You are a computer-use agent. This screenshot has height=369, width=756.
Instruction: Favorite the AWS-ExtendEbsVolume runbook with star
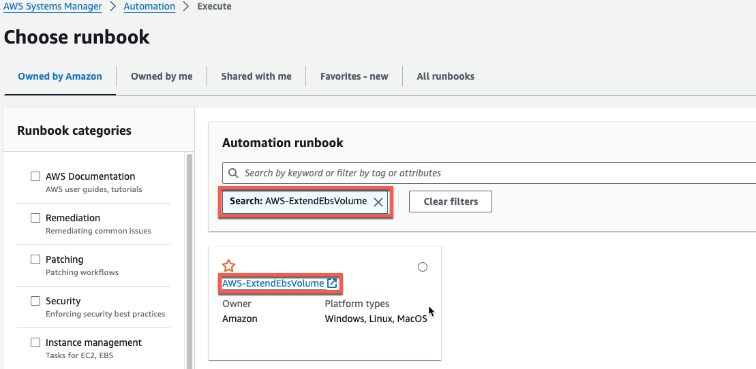coord(228,266)
